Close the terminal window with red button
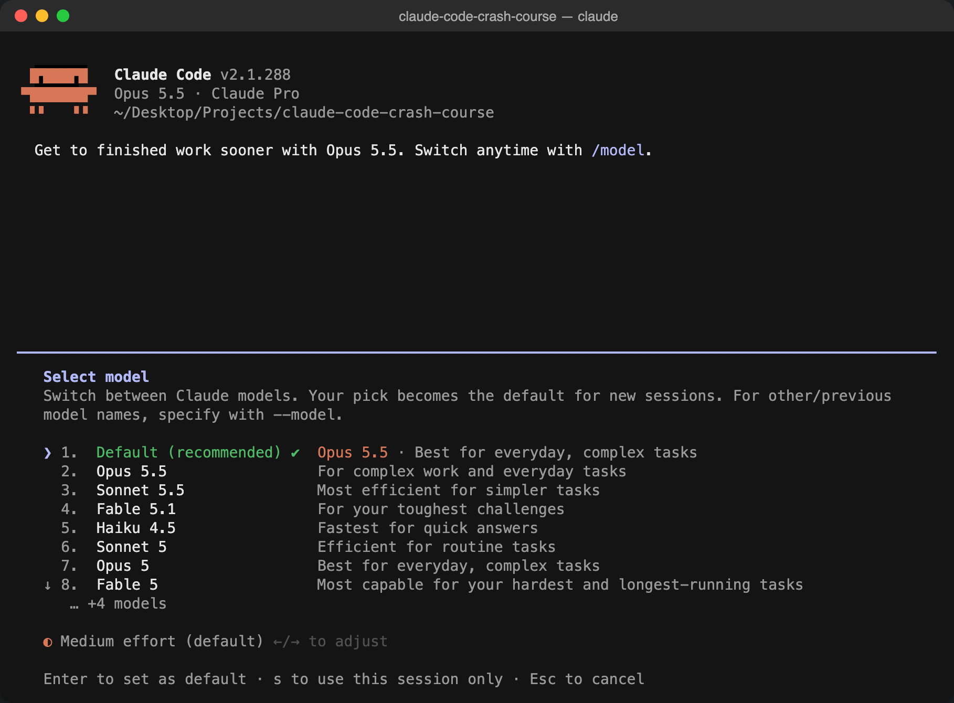954x703 pixels. 21,16
